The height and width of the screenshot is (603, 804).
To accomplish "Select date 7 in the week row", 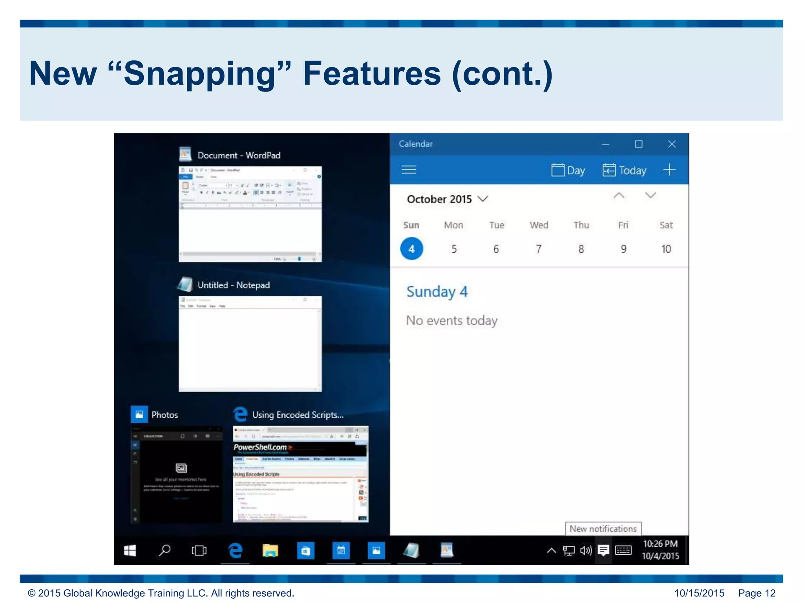I will click(x=539, y=249).
